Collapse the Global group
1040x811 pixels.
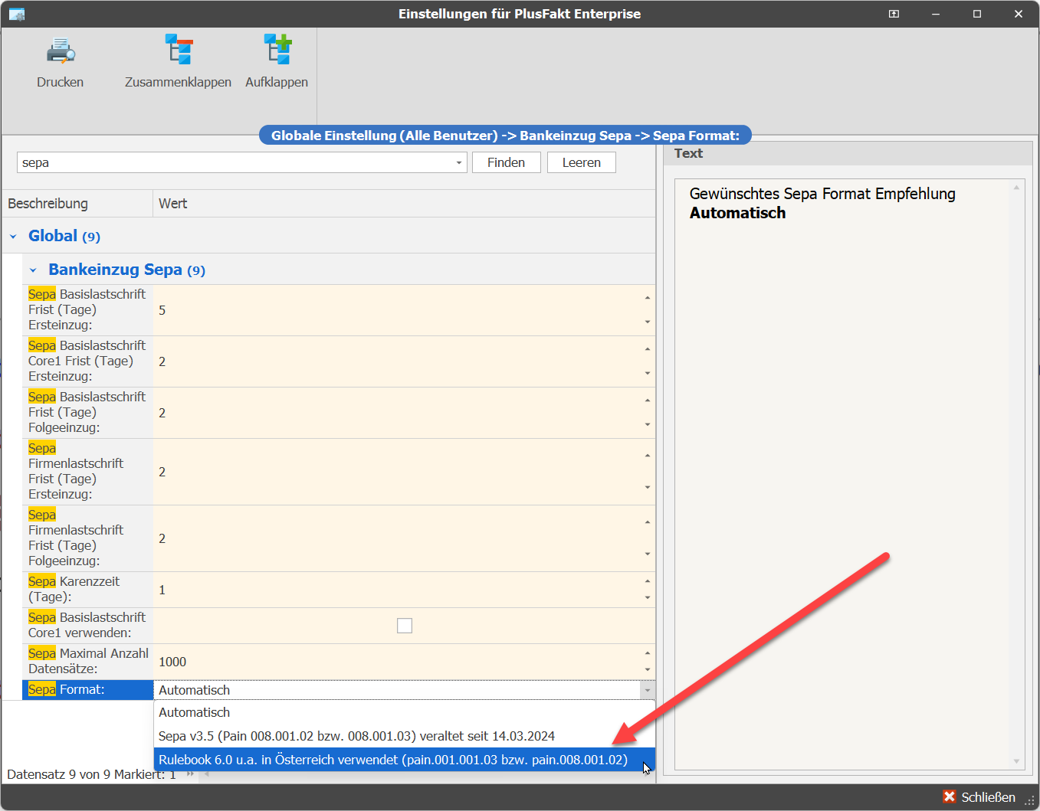pyautogui.click(x=13, y=237)
